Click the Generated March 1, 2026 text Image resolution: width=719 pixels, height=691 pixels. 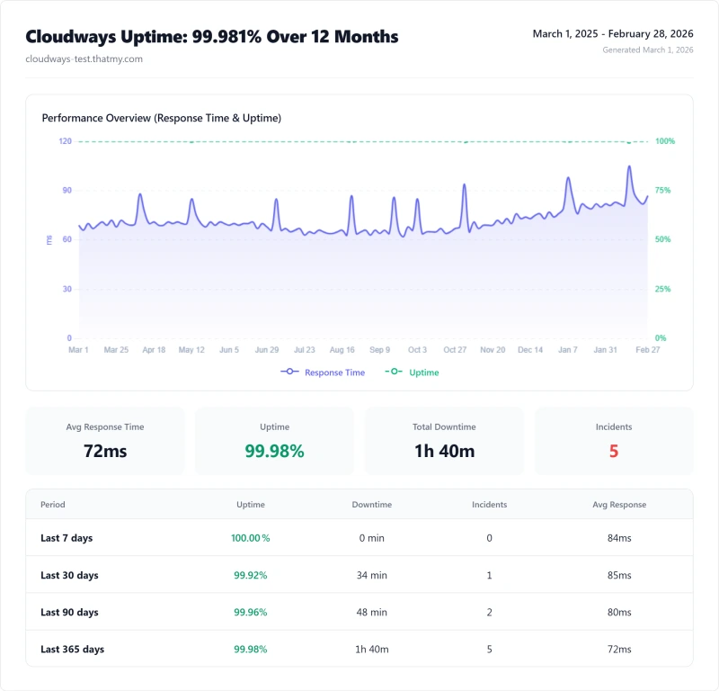click(647, 49)
